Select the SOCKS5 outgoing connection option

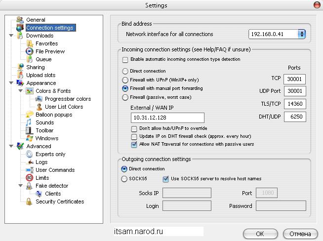(x=125, y=179)
